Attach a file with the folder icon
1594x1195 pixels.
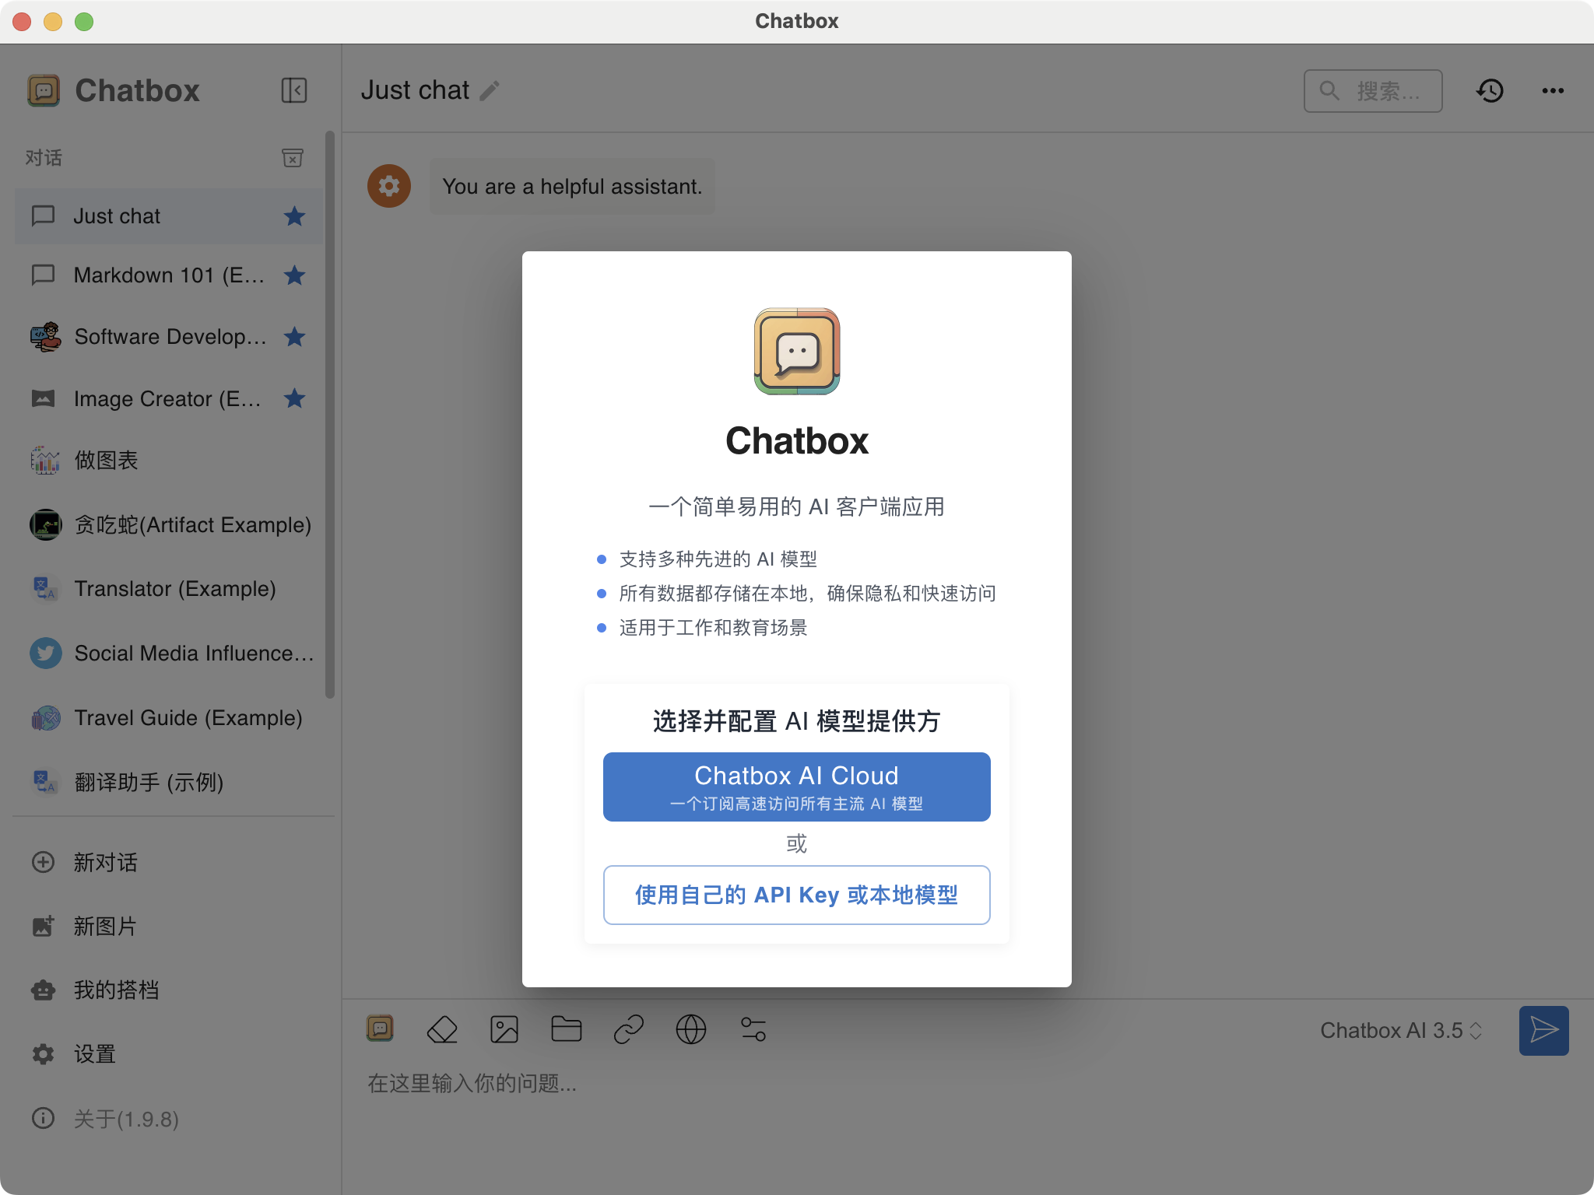point(567,1029)
